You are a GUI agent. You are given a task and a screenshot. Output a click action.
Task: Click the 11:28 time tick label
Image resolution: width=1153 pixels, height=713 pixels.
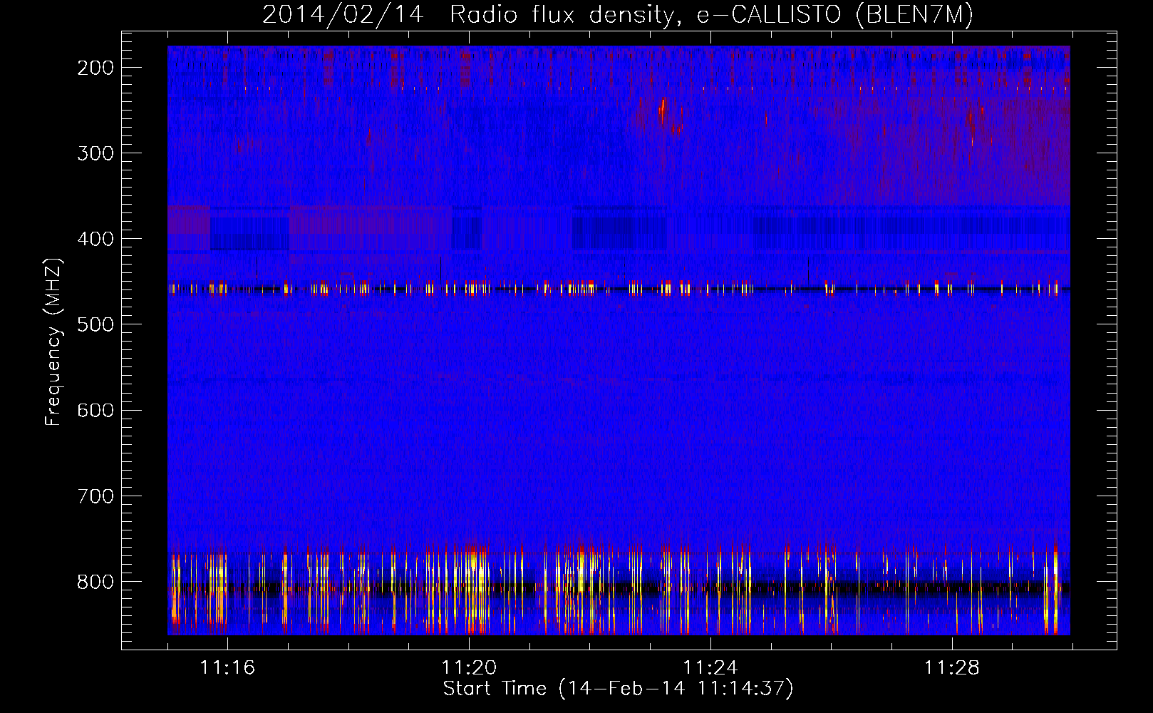pos(952,668)
